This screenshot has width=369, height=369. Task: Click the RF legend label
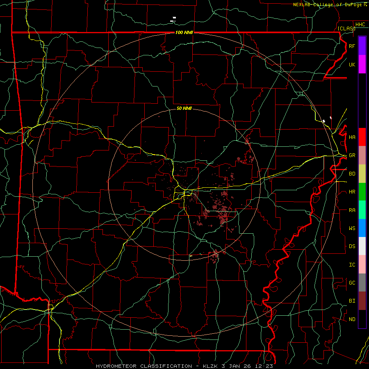coord(352,46)
